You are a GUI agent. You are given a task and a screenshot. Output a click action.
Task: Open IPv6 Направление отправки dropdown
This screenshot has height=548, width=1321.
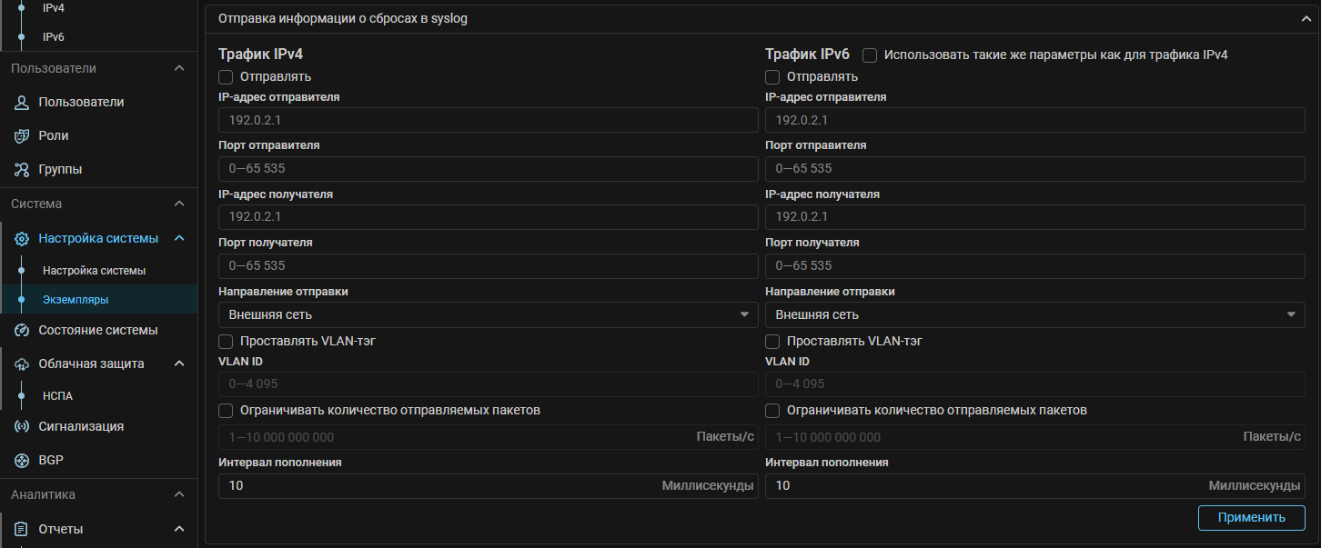(1034, 314)
